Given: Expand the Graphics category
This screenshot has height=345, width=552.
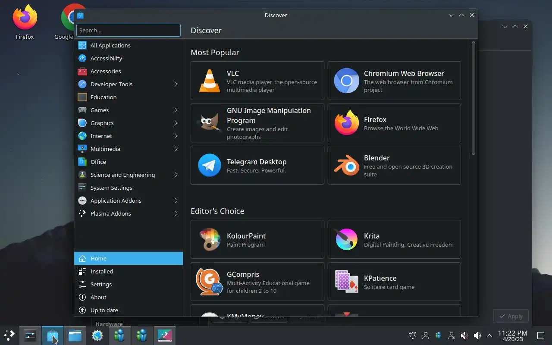Looking at the screenshot, I should pos(129,123).
